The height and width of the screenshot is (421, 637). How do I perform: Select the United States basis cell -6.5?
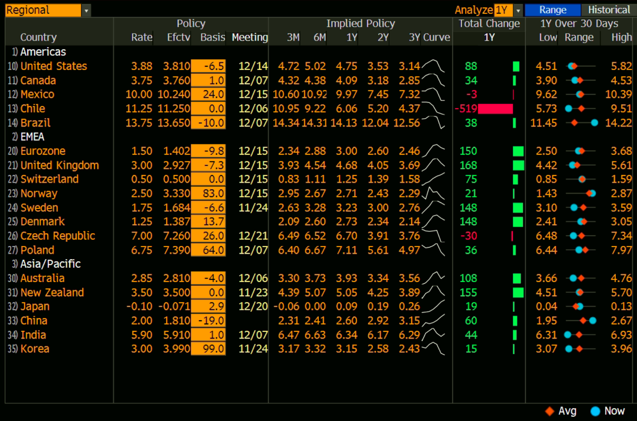(208, 66)
